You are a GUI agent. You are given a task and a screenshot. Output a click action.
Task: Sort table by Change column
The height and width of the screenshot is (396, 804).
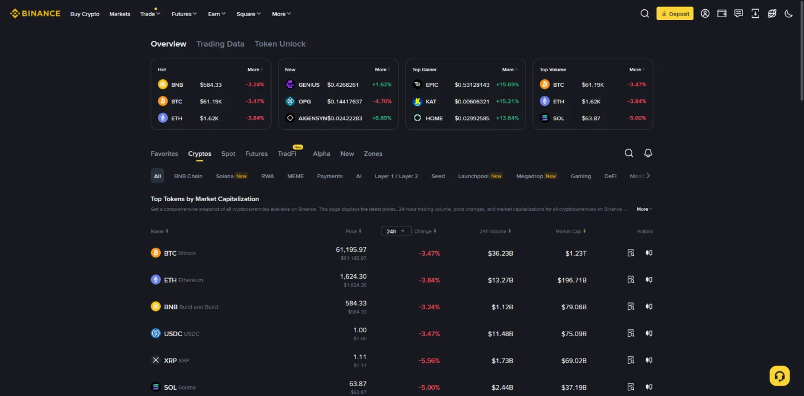tap(426, 231)
